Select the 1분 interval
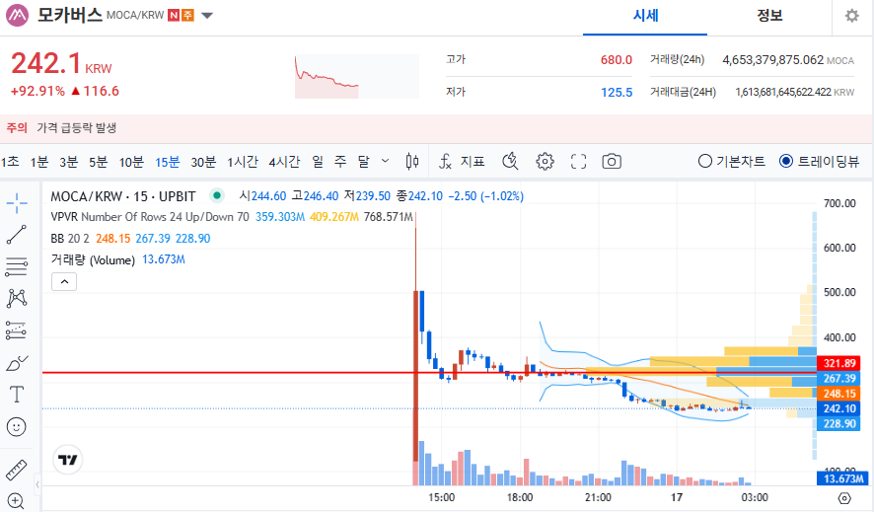 pos(39,162)
